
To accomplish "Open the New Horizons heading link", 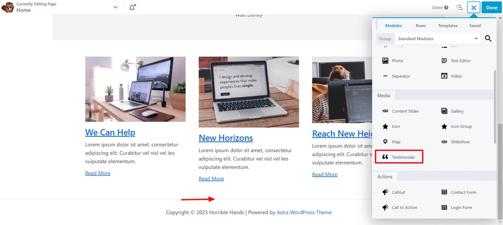I will coord(226,138).
